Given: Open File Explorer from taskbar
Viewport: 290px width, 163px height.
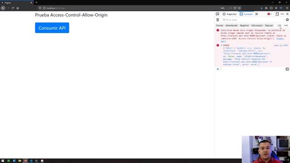Looking at the screenshot, I should 19,161.
